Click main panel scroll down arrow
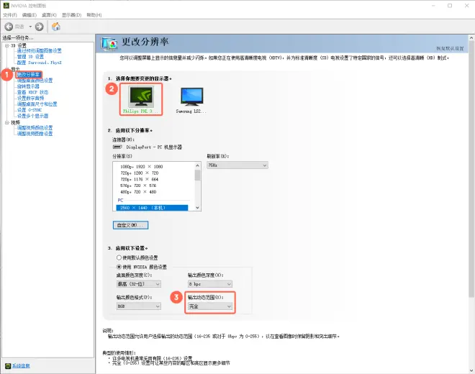 (x=471, y=370)
